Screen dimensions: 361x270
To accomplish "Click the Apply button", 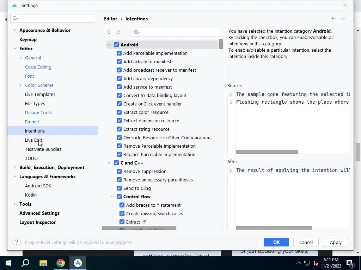I will 336,242.
